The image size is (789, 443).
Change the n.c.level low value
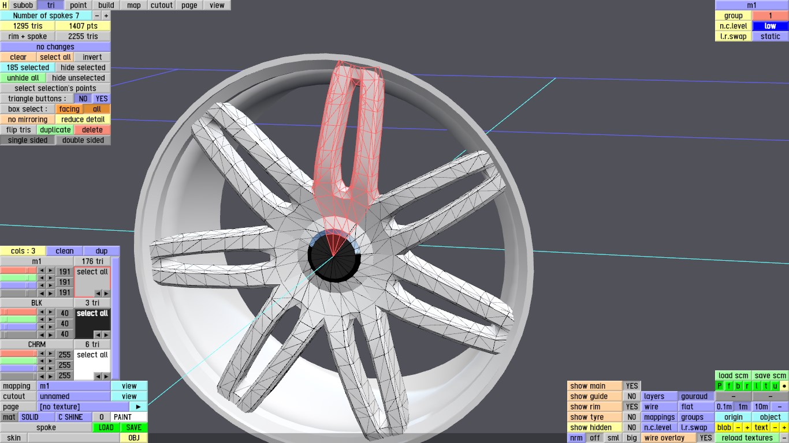click(x=771, y=26)
